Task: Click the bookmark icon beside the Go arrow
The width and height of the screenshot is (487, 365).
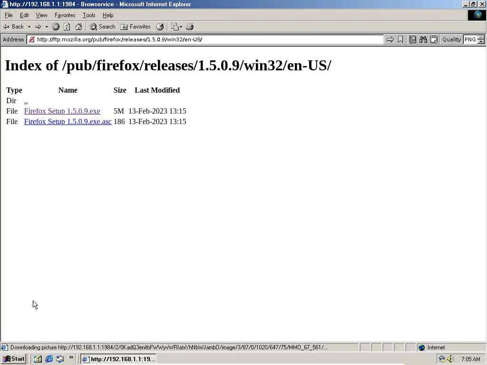Action: (x=400, y=39)
